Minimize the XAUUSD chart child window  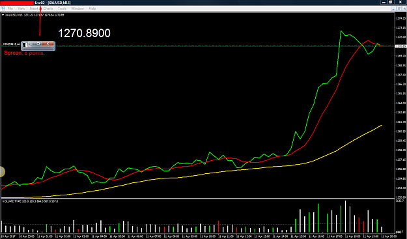click(393, 8)
